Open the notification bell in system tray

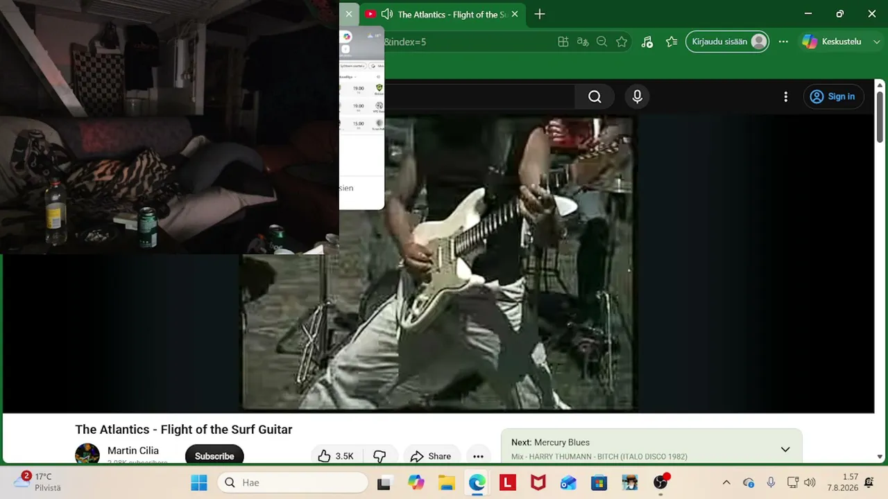click(869, 482)
